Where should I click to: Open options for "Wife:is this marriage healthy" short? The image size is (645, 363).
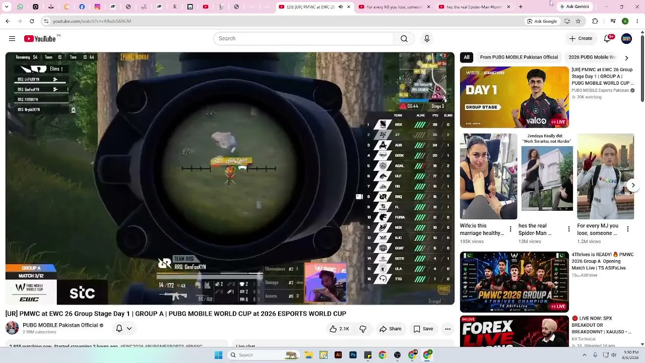click(510, 229)
